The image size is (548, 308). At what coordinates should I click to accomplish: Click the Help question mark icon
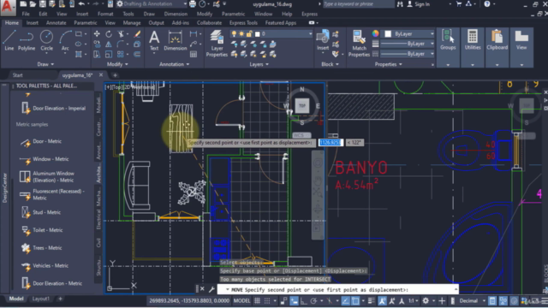click(x=487, y=3)
